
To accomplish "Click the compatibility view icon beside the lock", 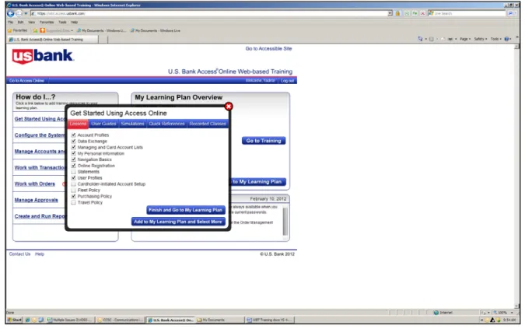I will tap(407, 13).
